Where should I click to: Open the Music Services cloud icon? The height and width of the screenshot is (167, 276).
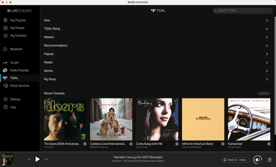(5, 86)
